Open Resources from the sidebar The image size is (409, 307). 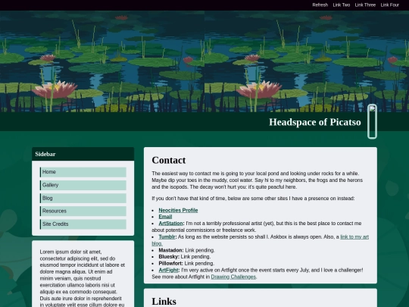click(83, 211)
